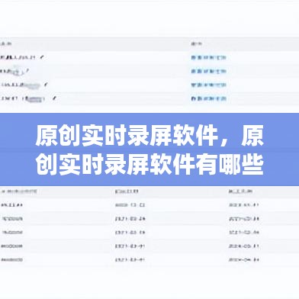The height and width of the screenshot is (299, 299).
Task: Open the blue action links in the third upper-table row
Action: (x=208, y=85)
